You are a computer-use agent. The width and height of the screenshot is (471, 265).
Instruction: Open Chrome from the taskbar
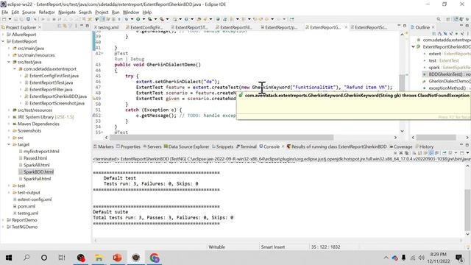coord(155,258)
